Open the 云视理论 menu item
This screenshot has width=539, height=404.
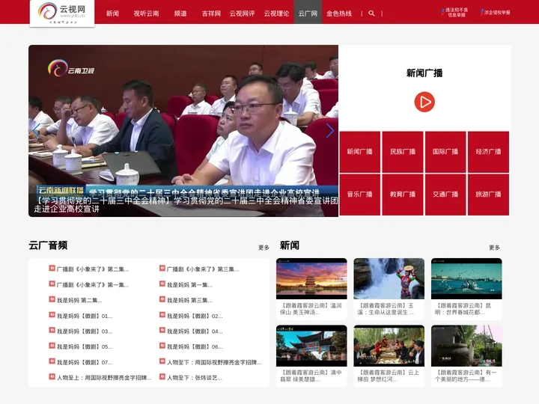276,13
